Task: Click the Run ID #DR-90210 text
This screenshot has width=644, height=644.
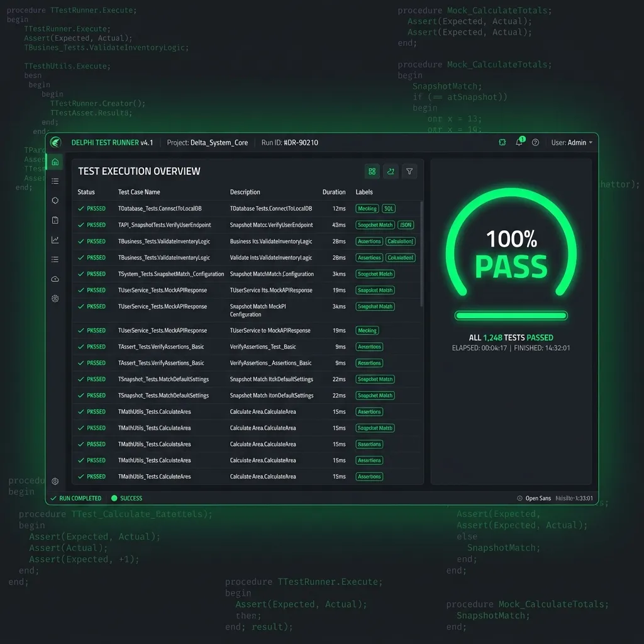Action: coord(289,143)
